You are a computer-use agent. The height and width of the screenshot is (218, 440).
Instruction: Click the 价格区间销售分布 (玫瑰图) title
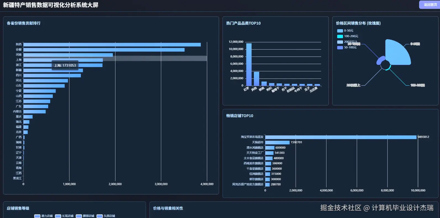[x=358, y=23]
